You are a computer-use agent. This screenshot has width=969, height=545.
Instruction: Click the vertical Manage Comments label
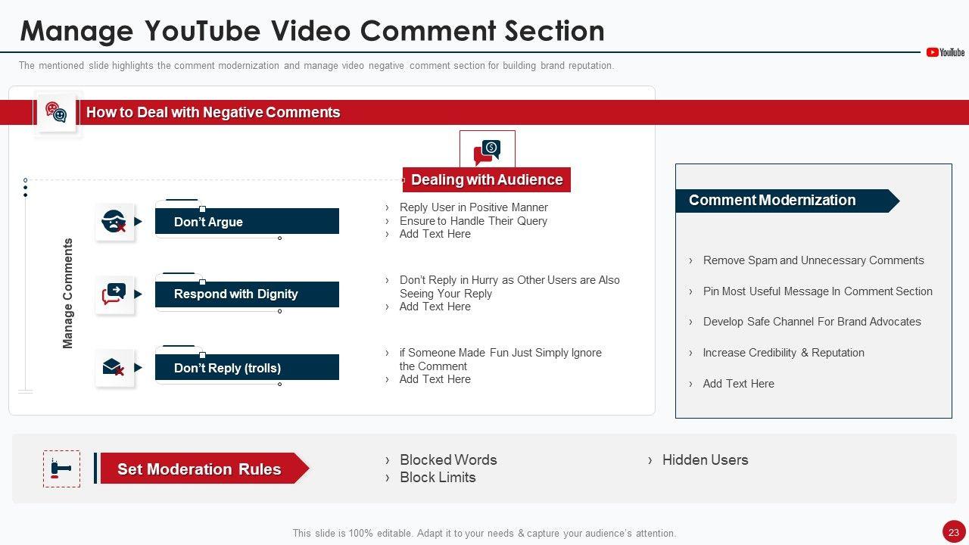coord(68,294)
